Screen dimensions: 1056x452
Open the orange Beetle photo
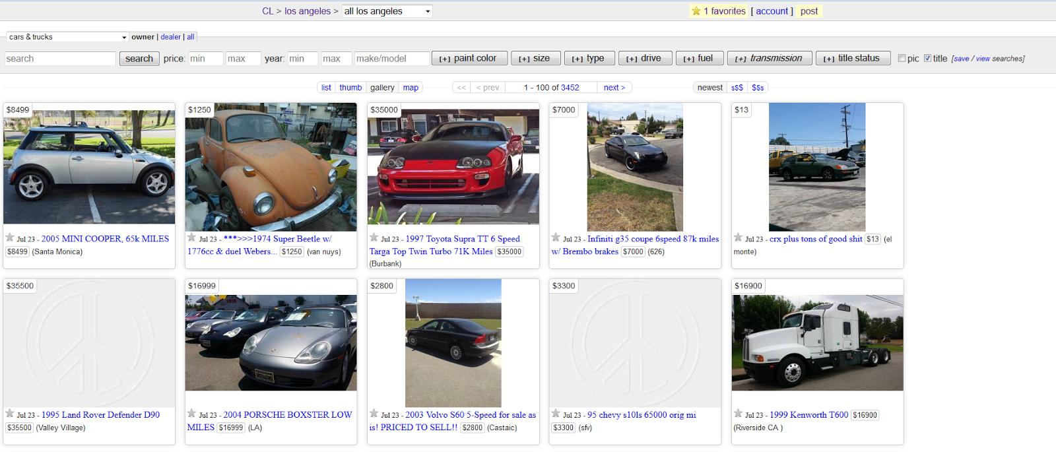(x=271, y=167)
